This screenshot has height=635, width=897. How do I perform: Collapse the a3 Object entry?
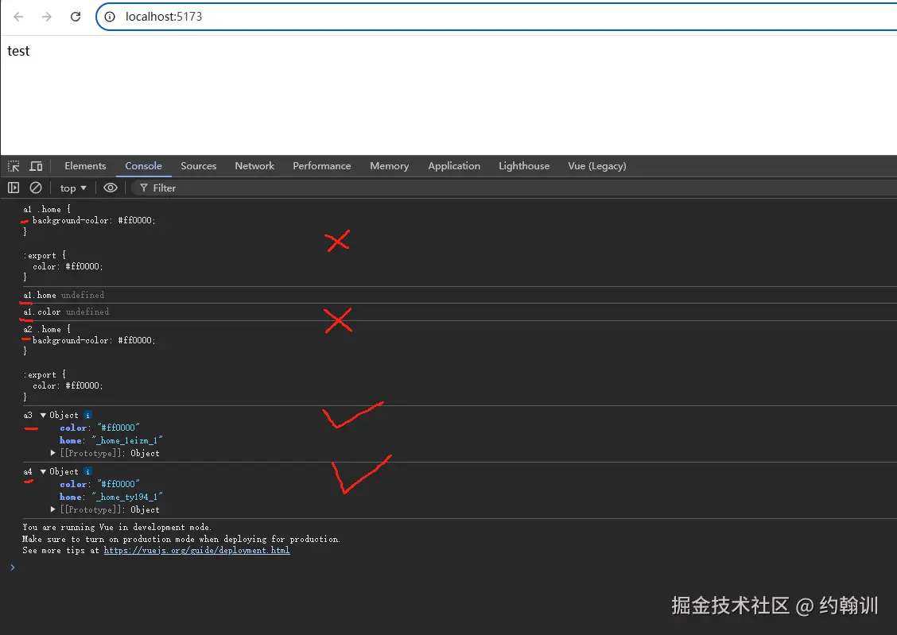coord(43,416)
